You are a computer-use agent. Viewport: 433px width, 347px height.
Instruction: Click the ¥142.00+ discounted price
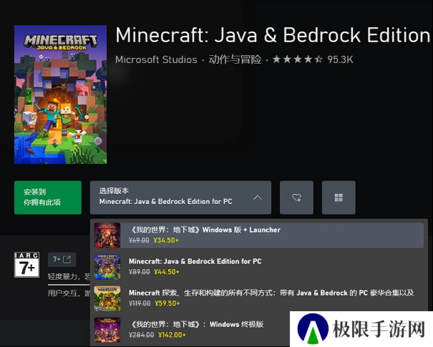coord(172,335)
